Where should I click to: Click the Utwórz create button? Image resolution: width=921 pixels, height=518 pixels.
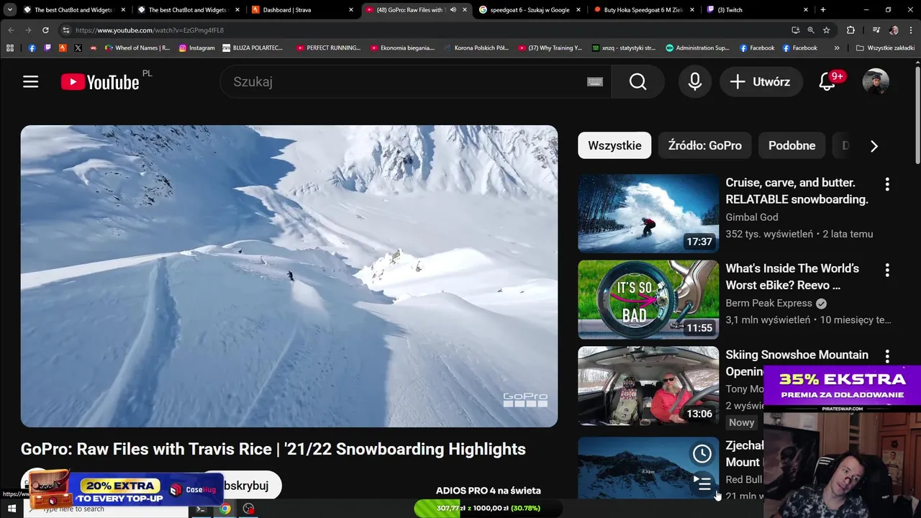click(761, 82)
